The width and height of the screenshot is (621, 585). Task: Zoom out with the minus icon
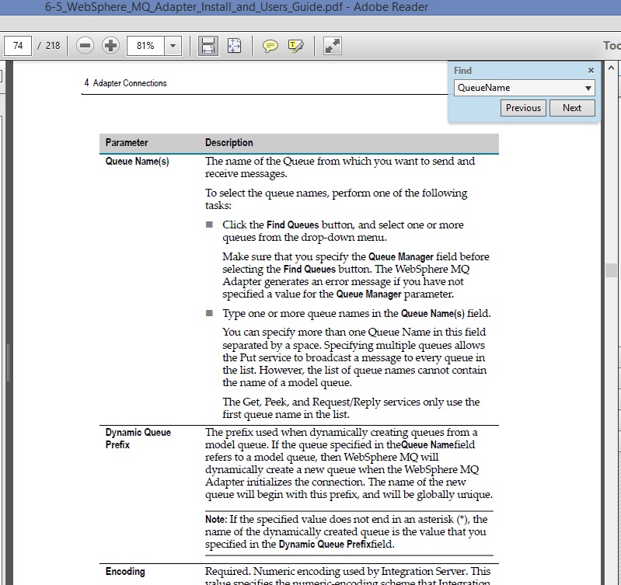(x=85, y=46)
